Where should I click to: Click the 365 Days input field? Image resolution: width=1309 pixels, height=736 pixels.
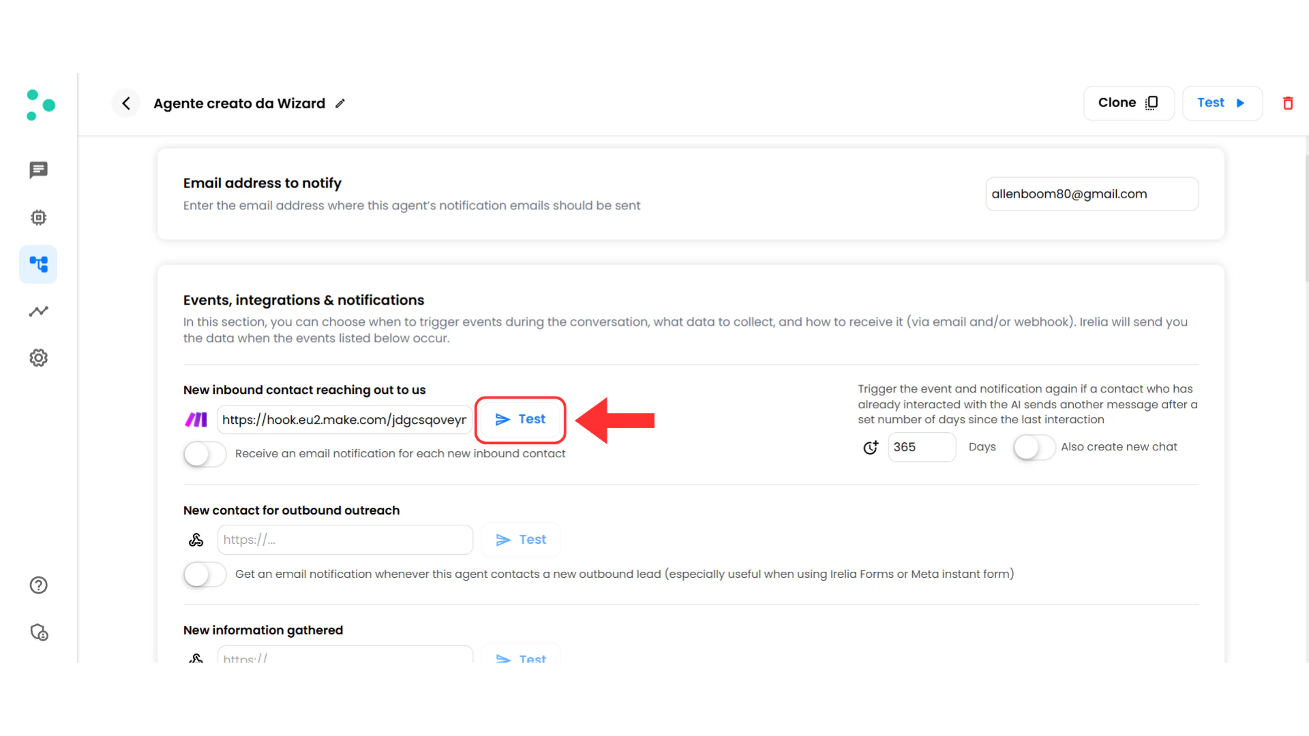922,447
